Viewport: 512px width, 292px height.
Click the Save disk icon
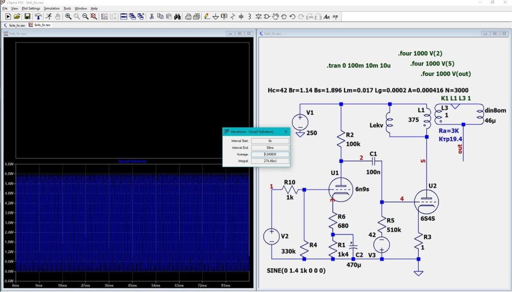click(27, 16)
